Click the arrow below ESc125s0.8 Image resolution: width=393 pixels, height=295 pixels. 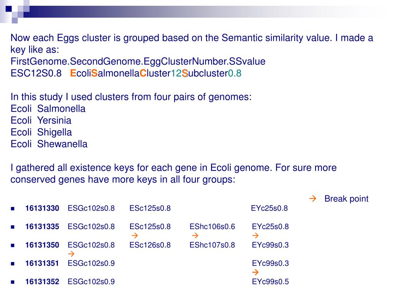[x=135, y=235]
